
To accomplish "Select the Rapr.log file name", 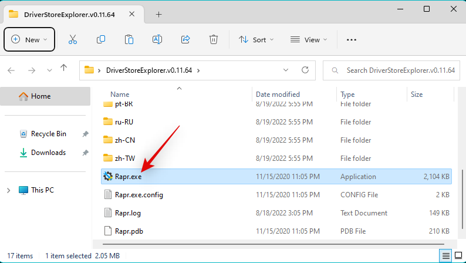I will pos(128,213).
